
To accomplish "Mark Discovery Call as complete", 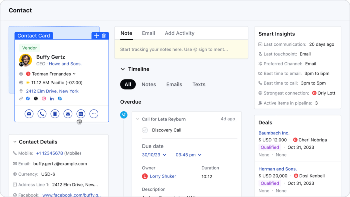I will (145, 130).
